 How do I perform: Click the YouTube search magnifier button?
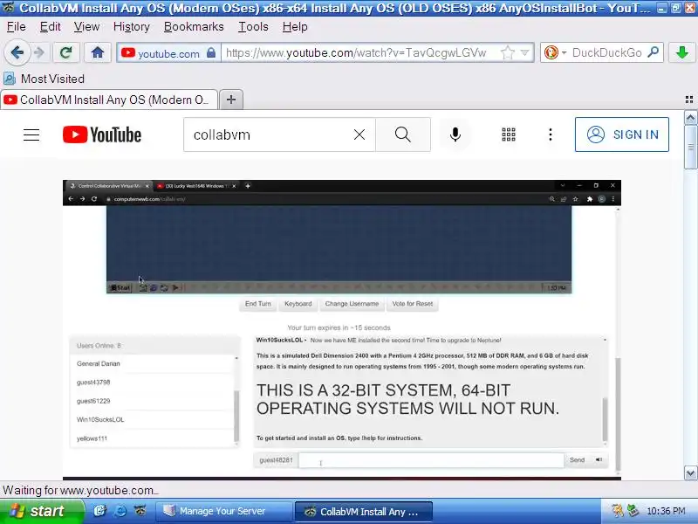coord(403,134)
